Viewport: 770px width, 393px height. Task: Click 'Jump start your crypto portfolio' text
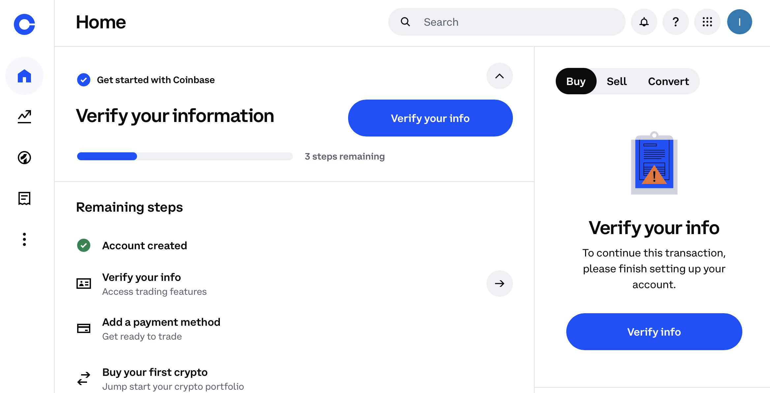point(173,386)
